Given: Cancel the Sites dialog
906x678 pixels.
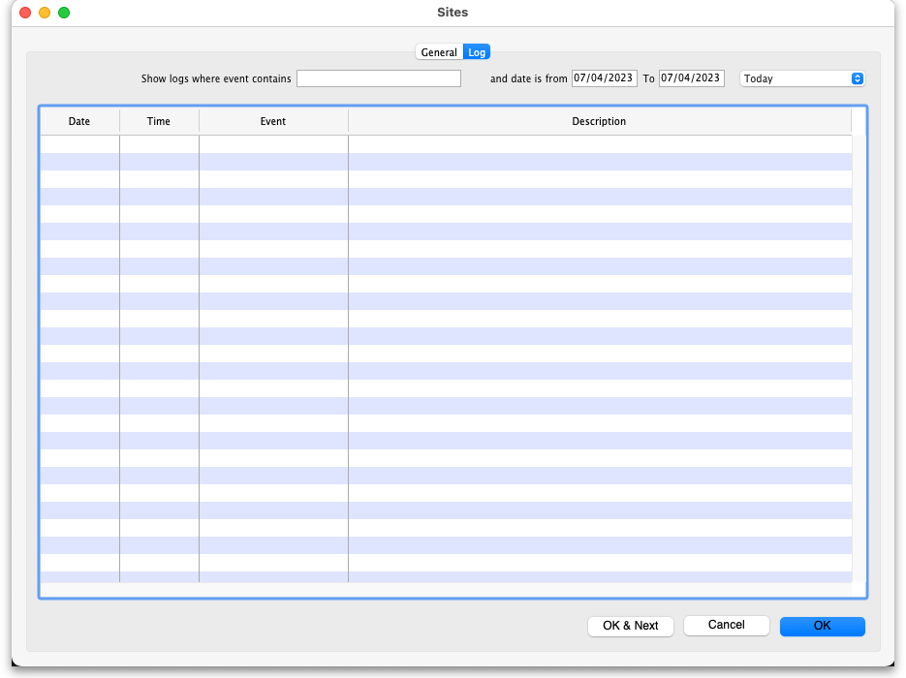Looking at the screenshot, I should [x=726, y=626].
